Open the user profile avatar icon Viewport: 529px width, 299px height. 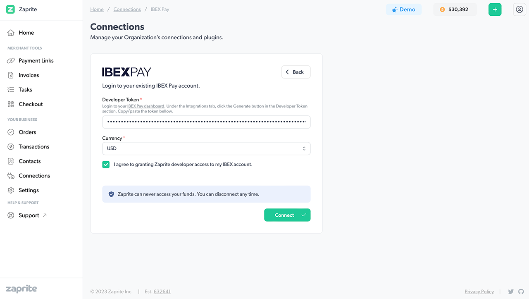[519, 10]
